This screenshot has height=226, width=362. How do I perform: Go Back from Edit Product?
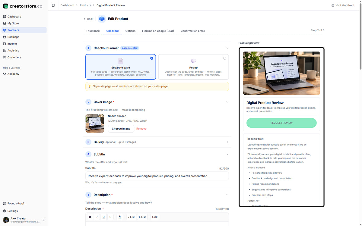88,19
